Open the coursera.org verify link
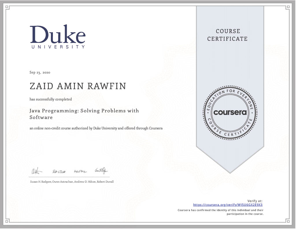 227,204
